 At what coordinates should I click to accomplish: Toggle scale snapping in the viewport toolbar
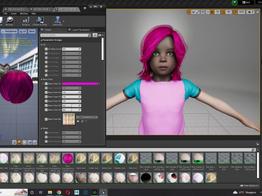point(235,12)
